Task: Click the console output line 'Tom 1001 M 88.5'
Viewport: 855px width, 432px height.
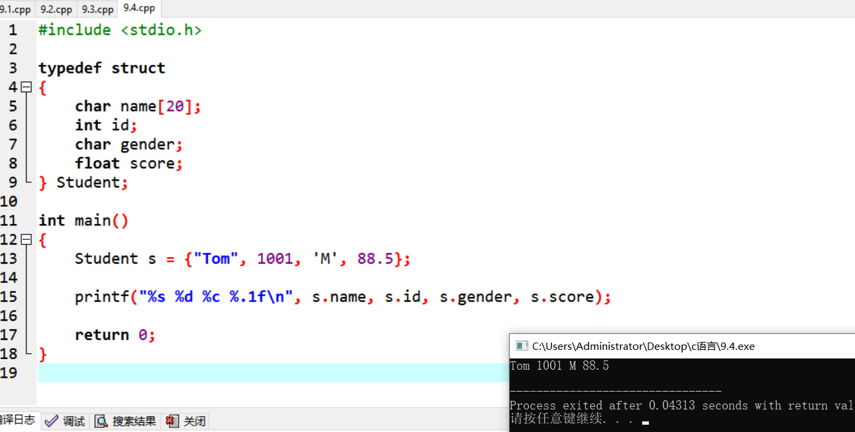Action: coord(559,366)
